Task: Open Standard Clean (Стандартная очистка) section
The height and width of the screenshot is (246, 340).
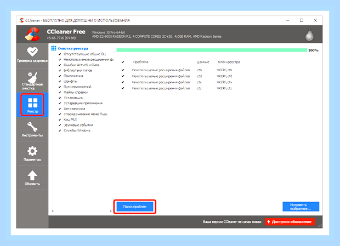Action: pyautogui.click(x=32, y=81)
